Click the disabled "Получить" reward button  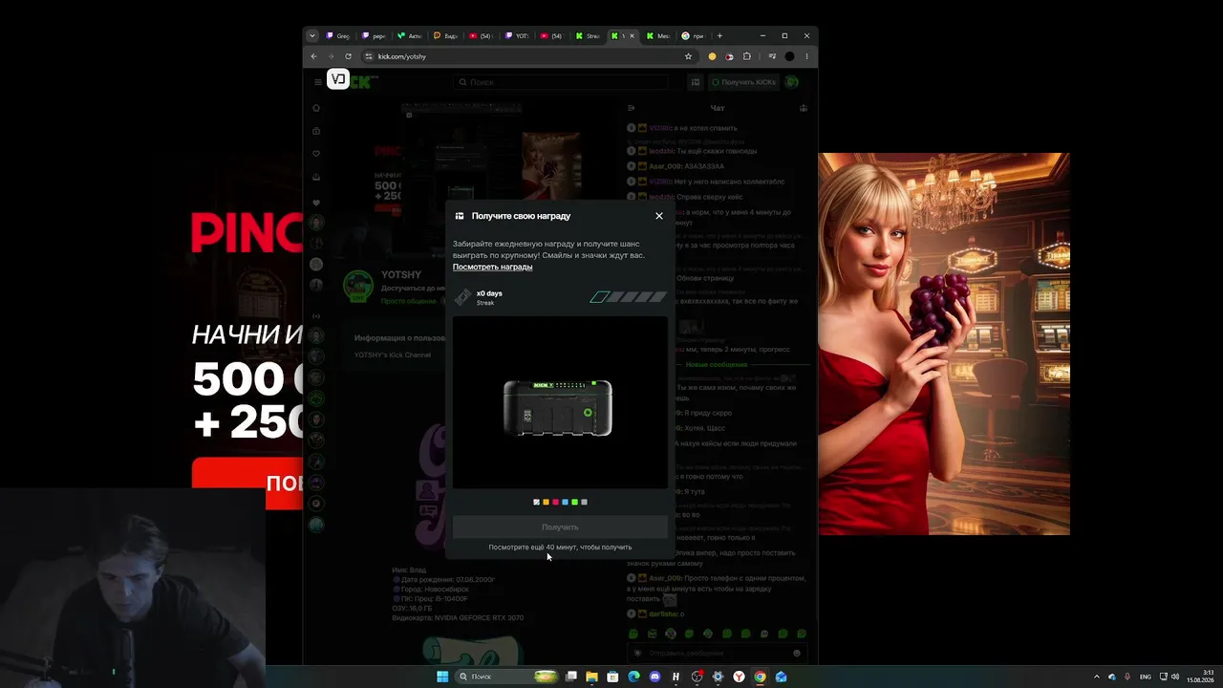pyautogui.click(x=560, y=527)
